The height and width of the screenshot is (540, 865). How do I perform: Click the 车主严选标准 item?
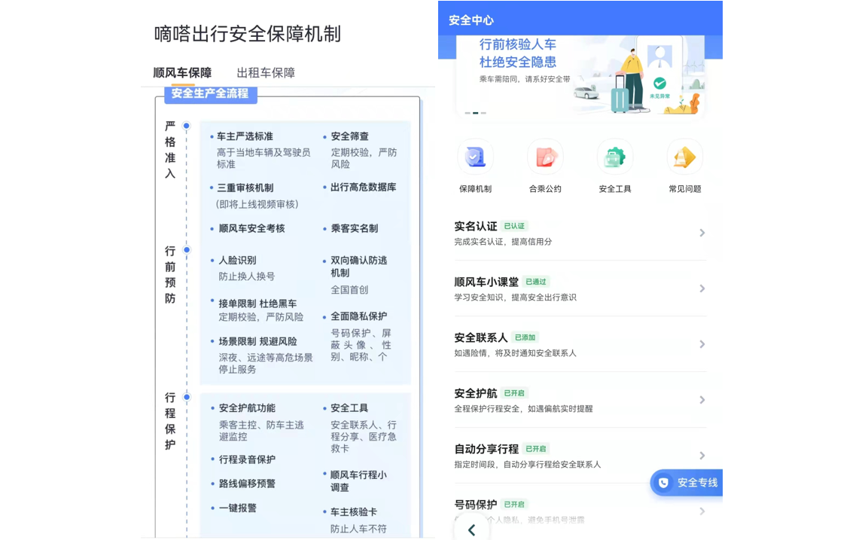point(245,136)
